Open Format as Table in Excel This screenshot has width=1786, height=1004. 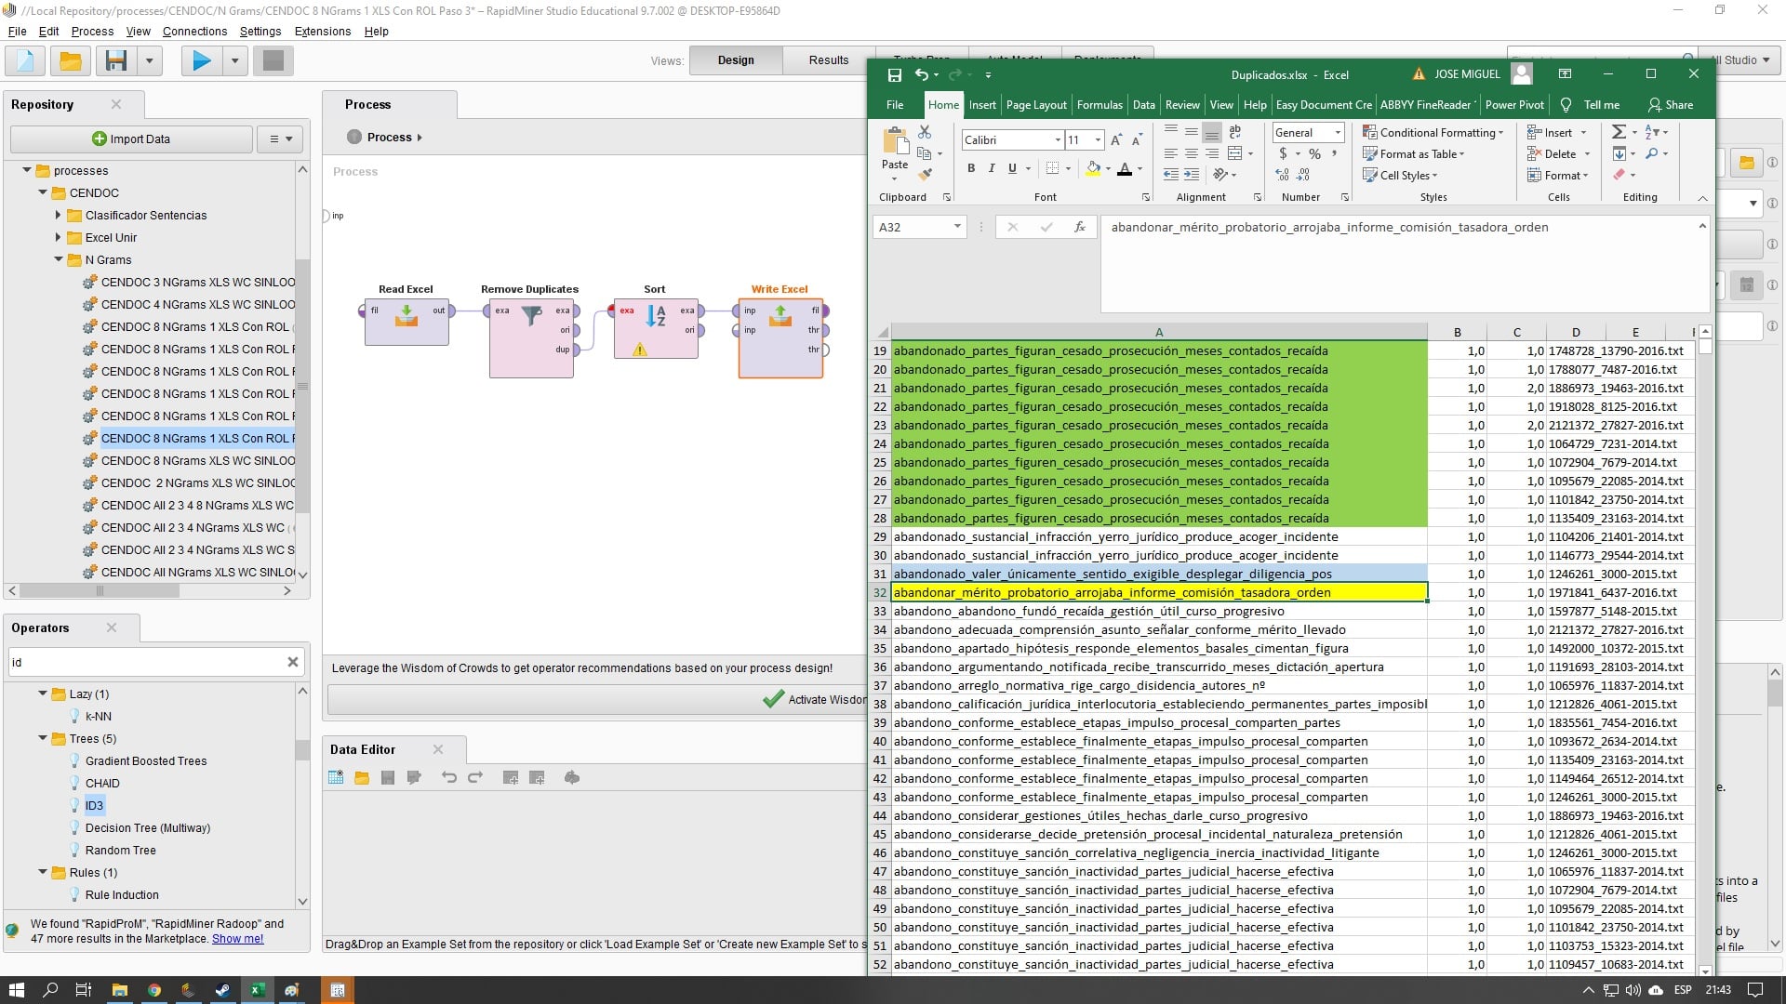pyautogui.click(x=1414, y=154)
